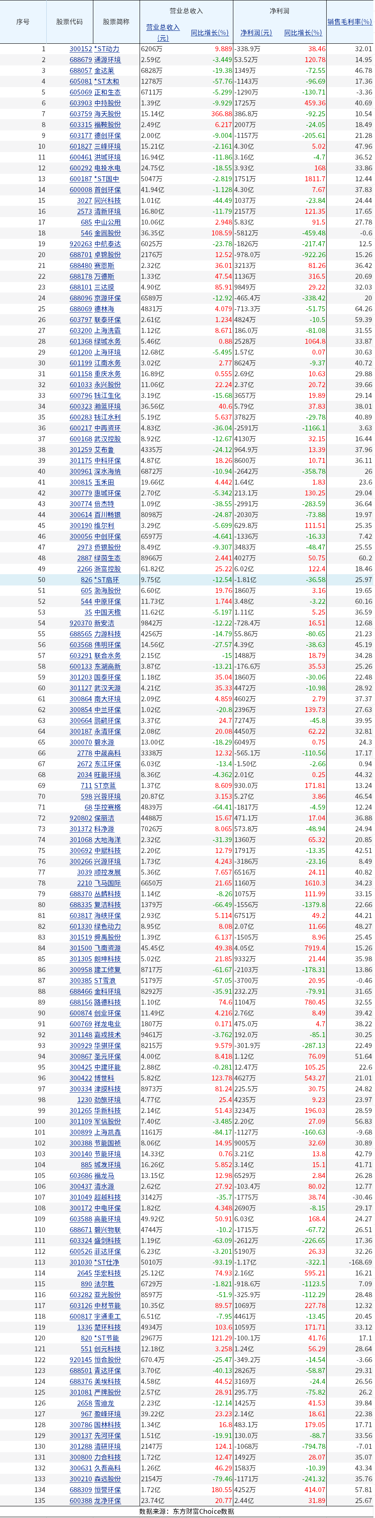Open the 联泰环保 stock name link

point(107,320)
